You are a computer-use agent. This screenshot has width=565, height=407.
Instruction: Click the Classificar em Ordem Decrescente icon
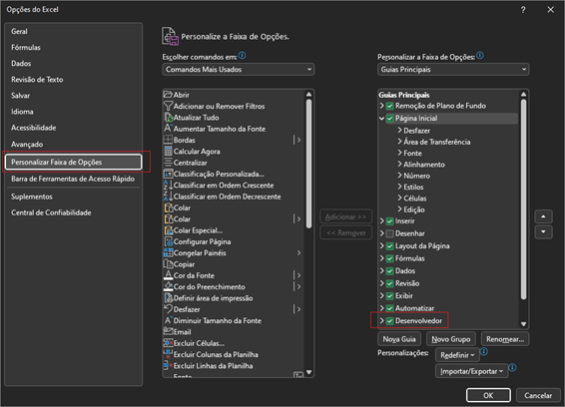[x=169, y=197]
